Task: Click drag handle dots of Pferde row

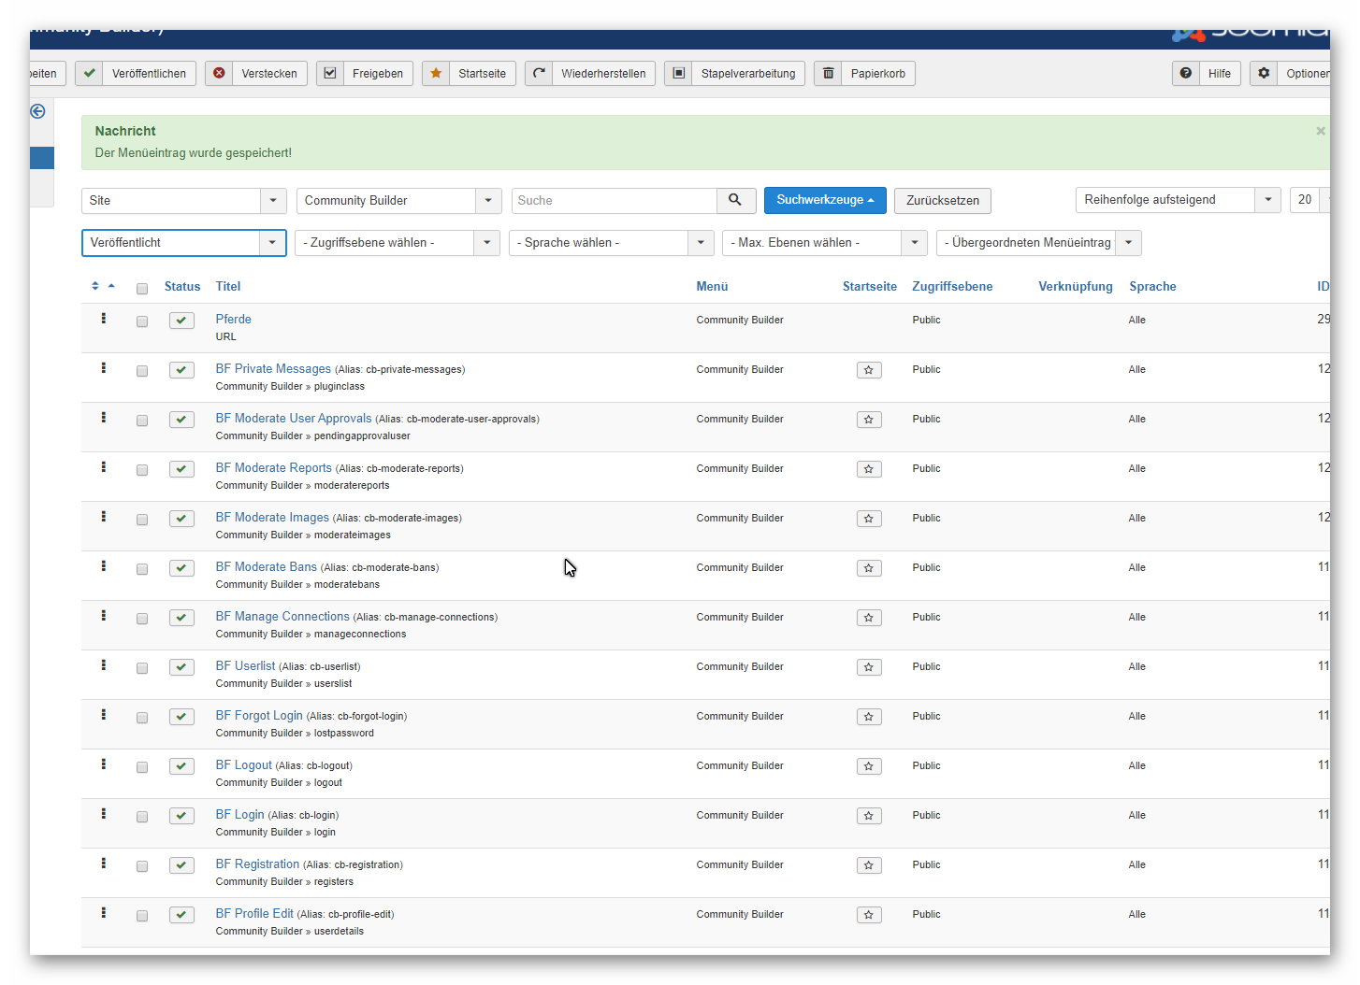Action: tap(104, 319)
